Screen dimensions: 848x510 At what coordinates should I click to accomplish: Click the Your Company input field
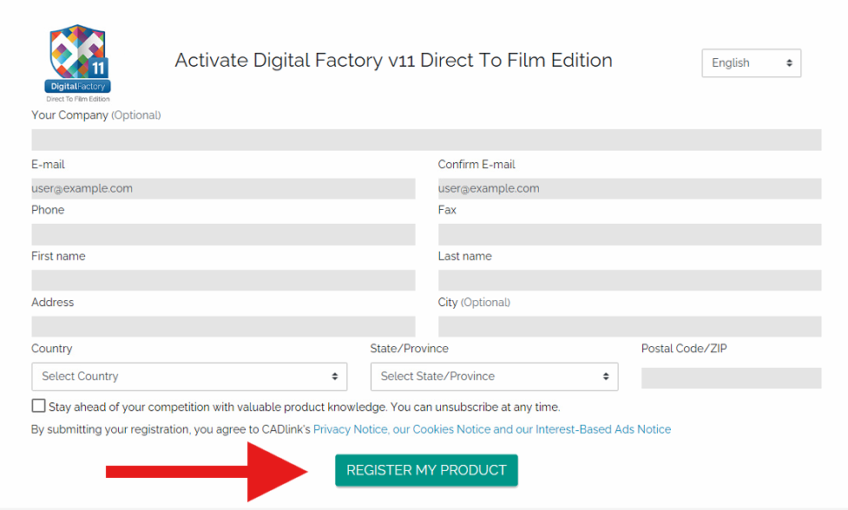(426, 140)
